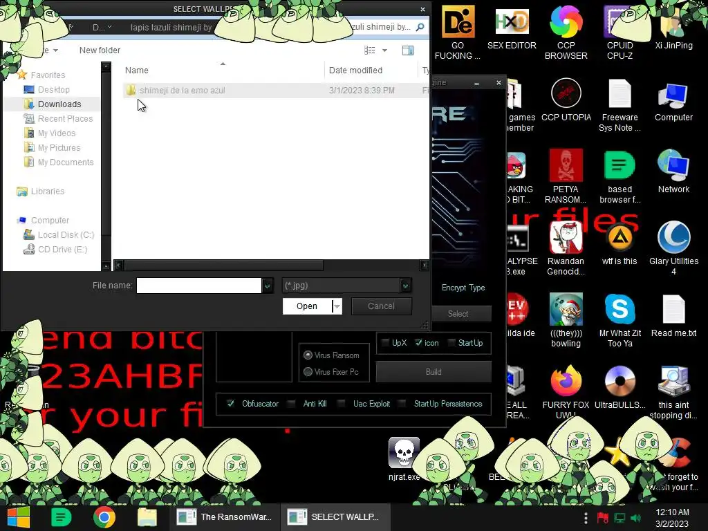Open the GO FUCKING desktop icon
708x531 pixels.
pos(458,32)
